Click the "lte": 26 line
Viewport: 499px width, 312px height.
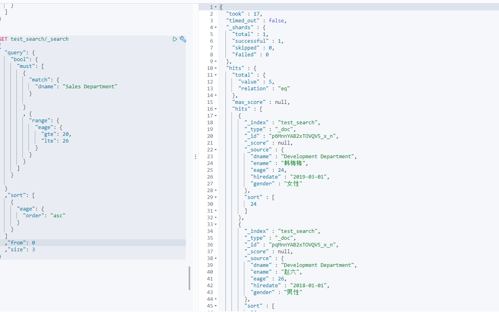[55, 141]
